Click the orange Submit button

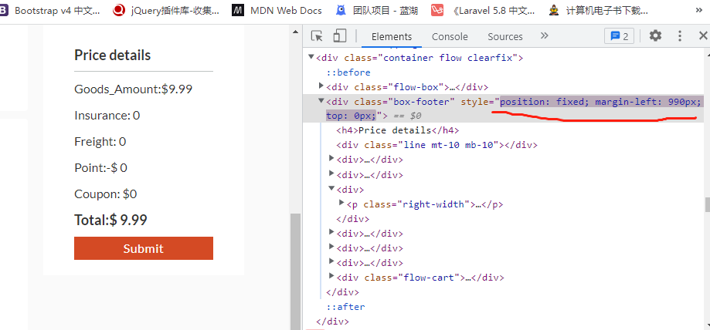tap(144, 248)
